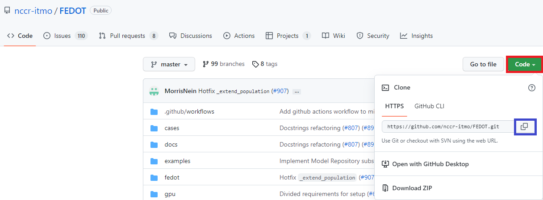
Task: Click the clone URL text field
Action: [448, 127]
